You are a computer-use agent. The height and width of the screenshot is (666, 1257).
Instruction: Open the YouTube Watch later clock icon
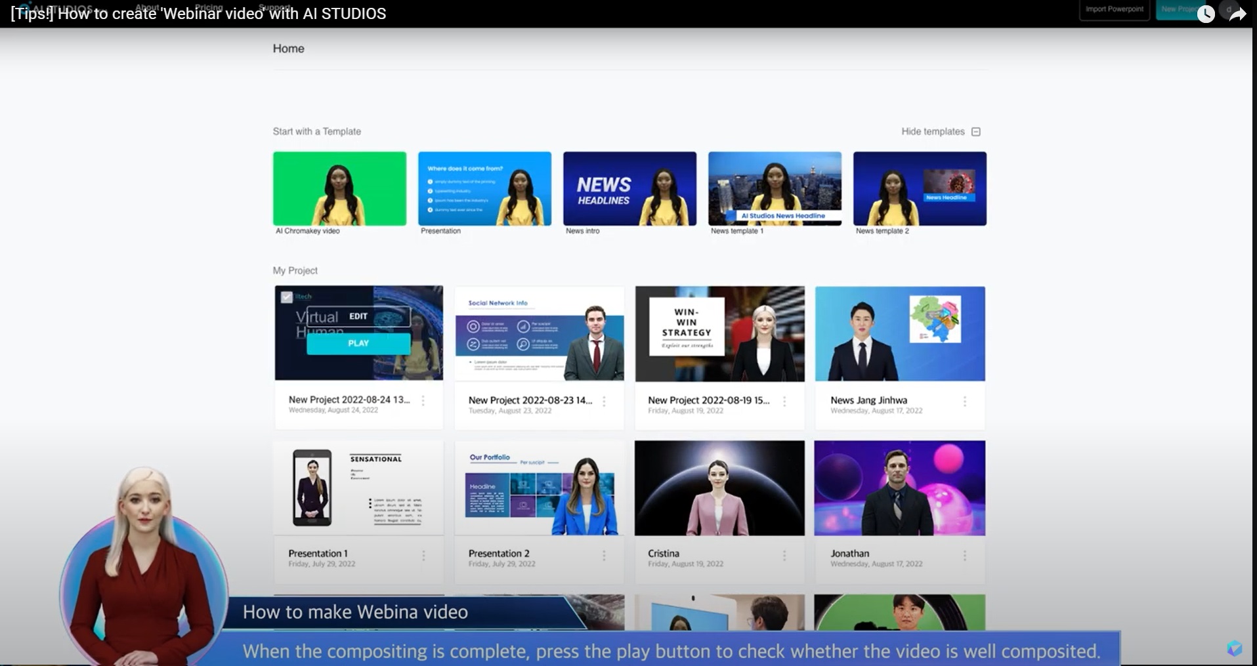(x=1206, y=14)
